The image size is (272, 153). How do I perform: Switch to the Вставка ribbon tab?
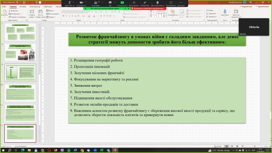(x=23, y=7)
